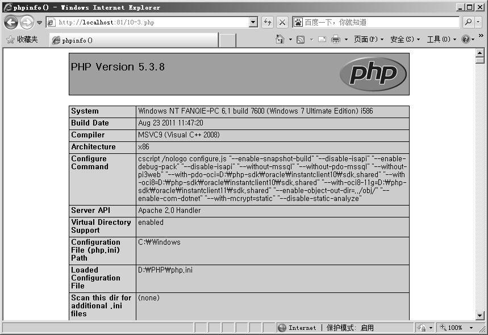
Task: Click the Internet zone globe icon
Action: [282, 328]
